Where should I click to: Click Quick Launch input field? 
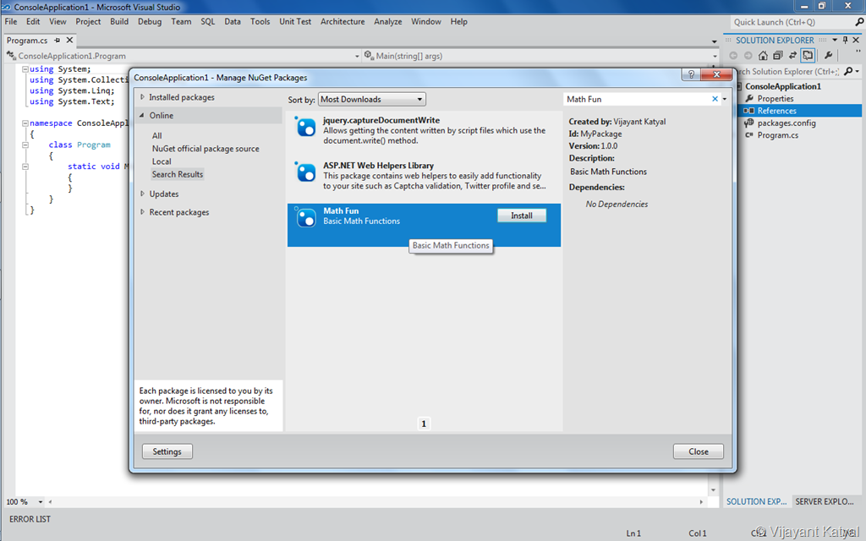click(x=792, y=22)
